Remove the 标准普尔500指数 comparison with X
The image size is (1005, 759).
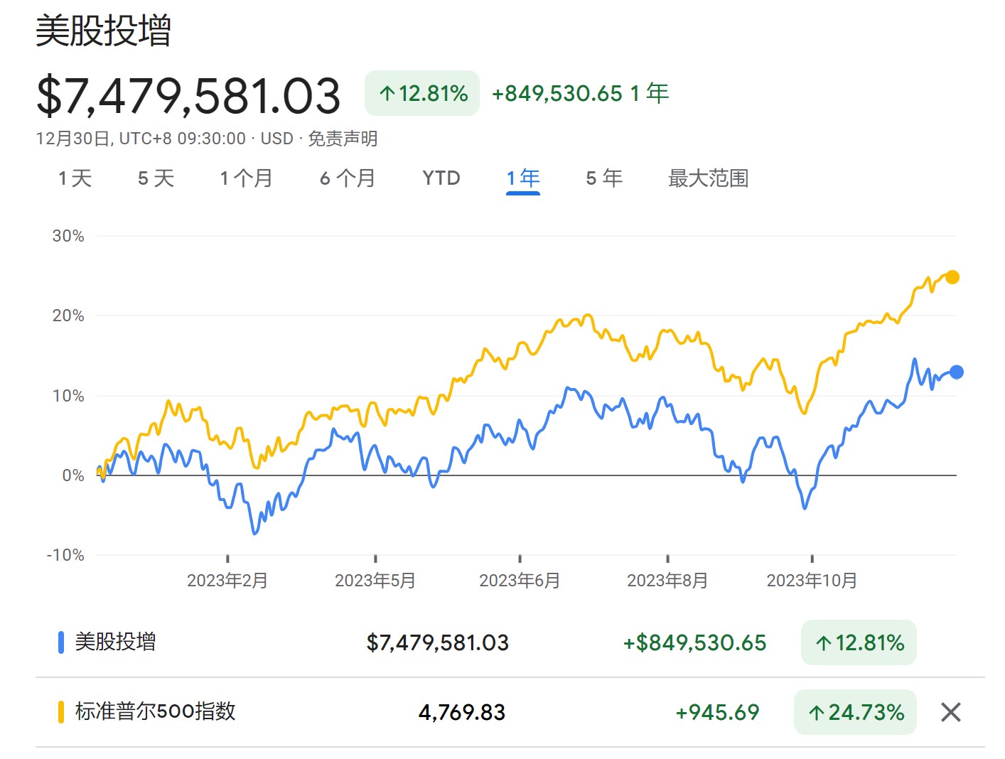(950, 712)
